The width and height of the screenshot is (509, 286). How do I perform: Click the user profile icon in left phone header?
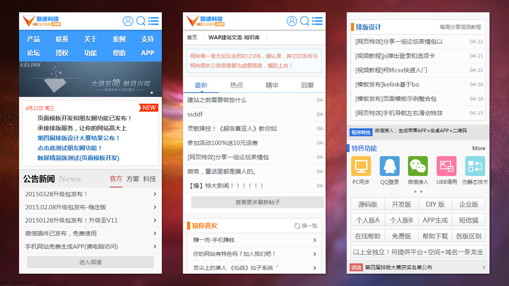[128, 21]
